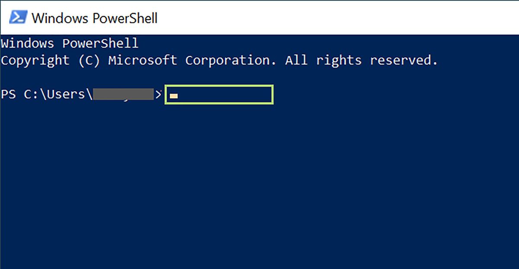This screenshot has width=519, height=269.
Task: Place cursor at the blinking command-line cursor
Action: coord(173,96)
